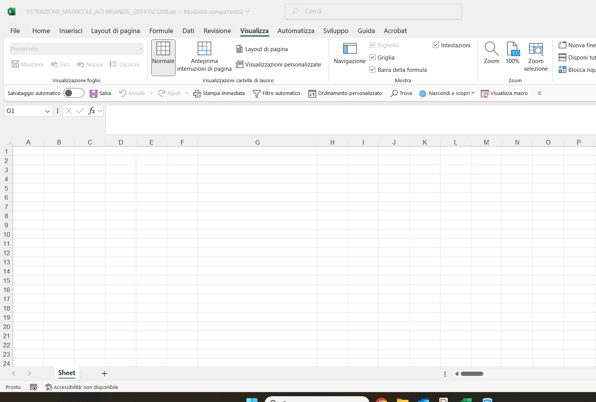The width and height of the screenshot is (596, 402).
Task: Click Filtro automatico funnel icon
Action: (256, 93)
